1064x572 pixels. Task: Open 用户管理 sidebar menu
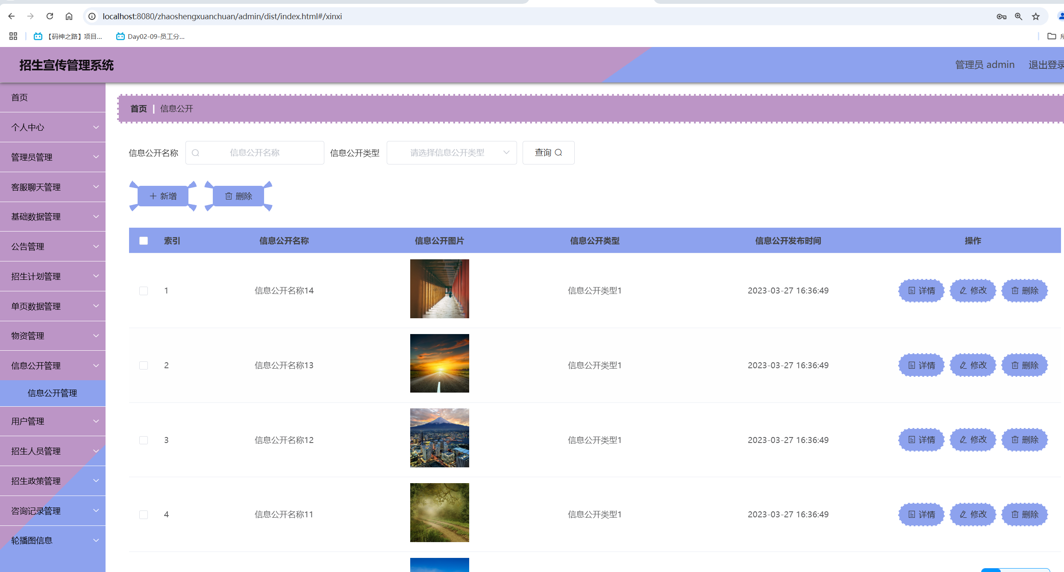pos(53,421)
